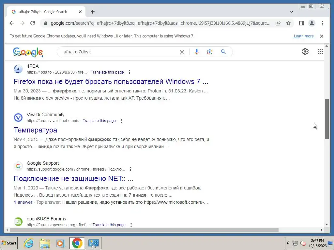Translate the openSUSE Forums result page
This screenshot has height=250, width=334.
pos(109,225)
